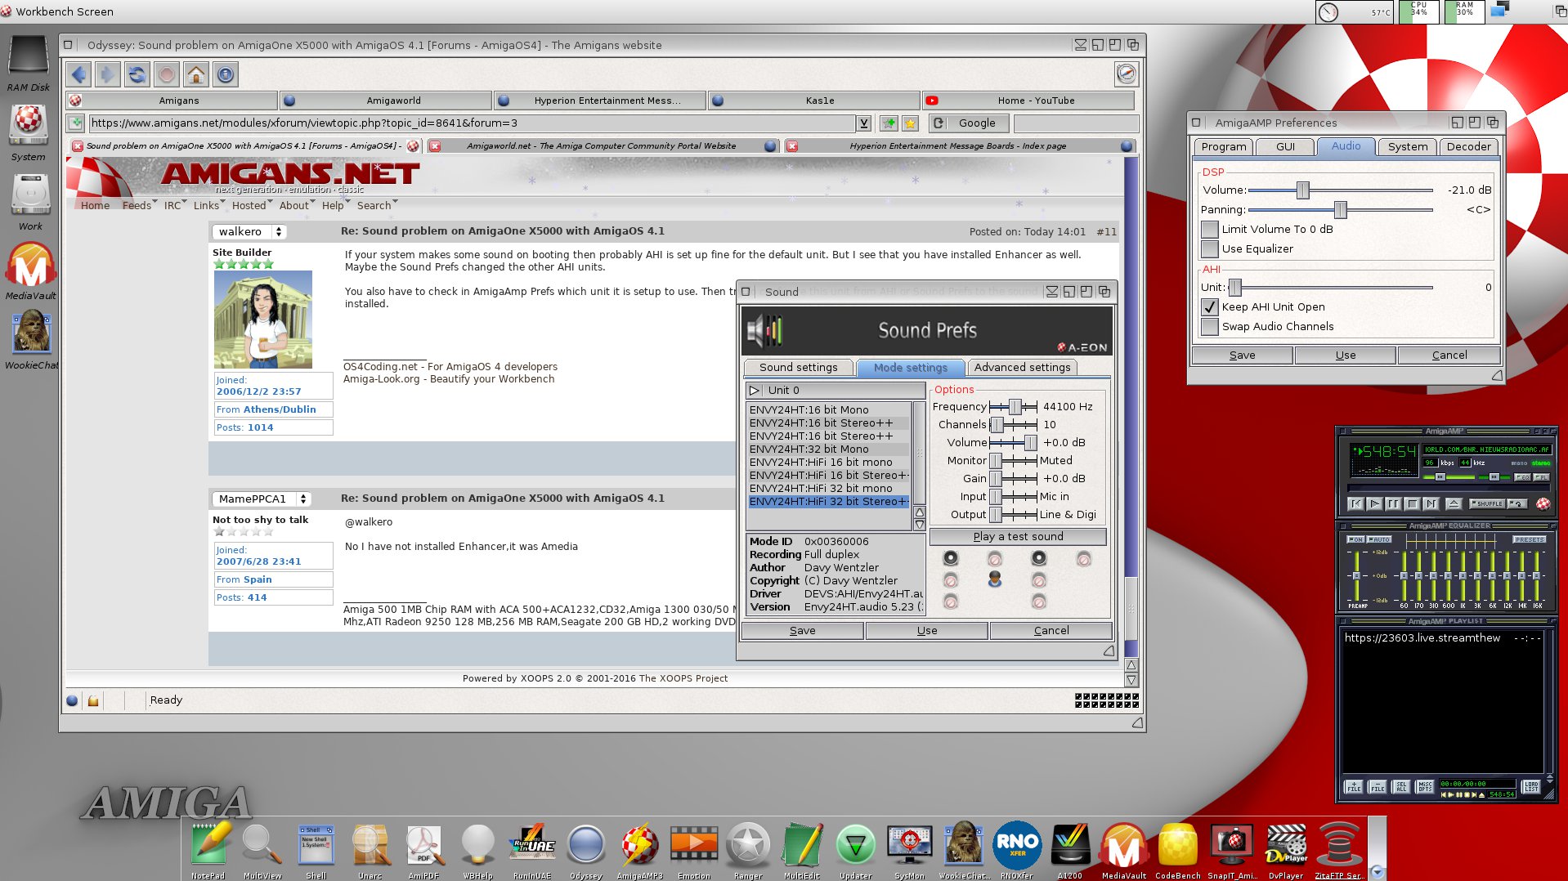Switch to Sound settings tab

coord(798,368)
